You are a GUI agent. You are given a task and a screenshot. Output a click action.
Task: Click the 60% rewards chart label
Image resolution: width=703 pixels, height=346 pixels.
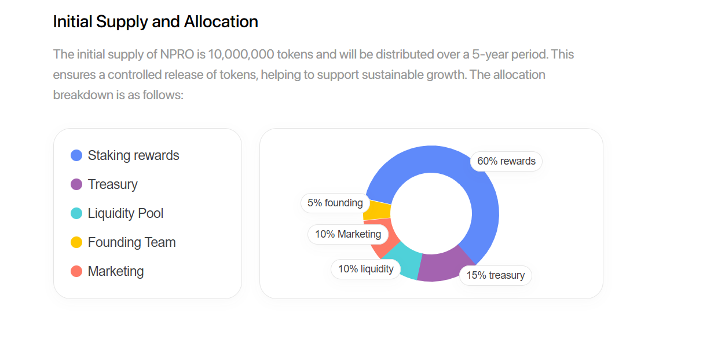tap(506, 161)
